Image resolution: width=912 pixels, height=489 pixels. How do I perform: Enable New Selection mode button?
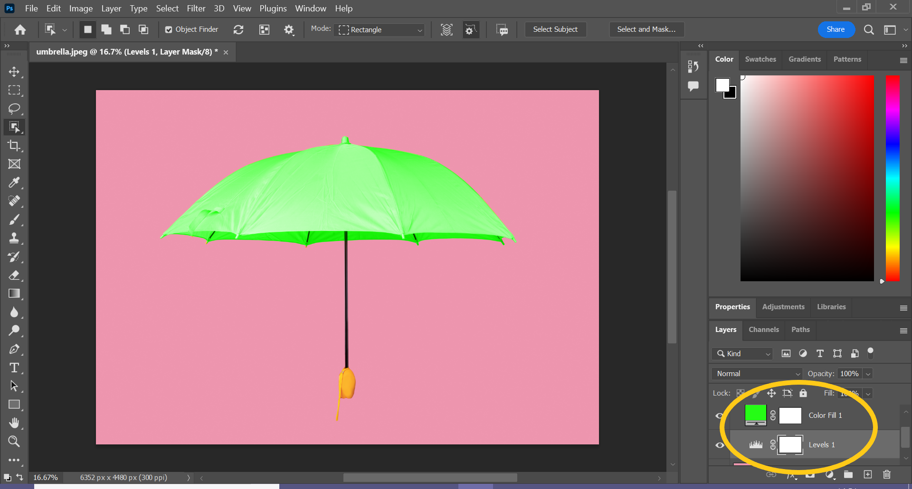coord(88,29)
